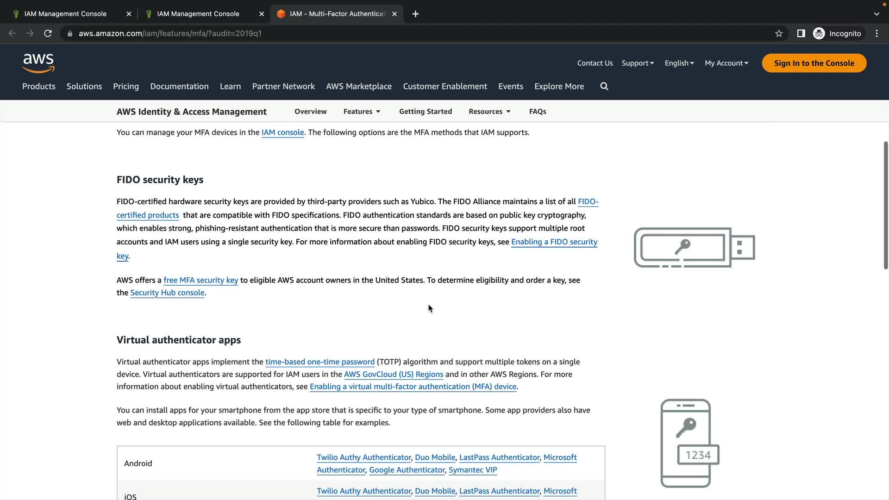Click Sign In to the Console button

[x=814, y=63]
